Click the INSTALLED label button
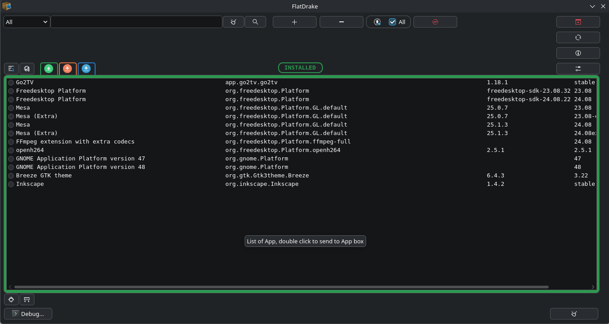 [300, 68]
